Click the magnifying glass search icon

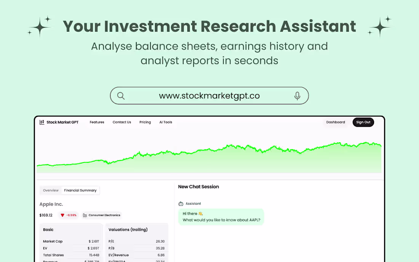pos(121,96)
